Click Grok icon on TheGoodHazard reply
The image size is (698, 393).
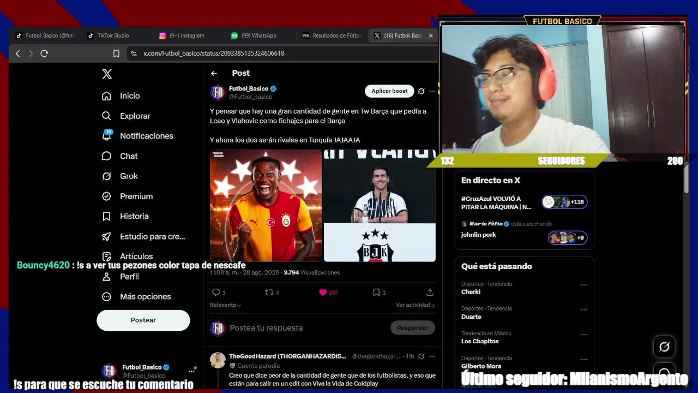[x=421, y=356]
